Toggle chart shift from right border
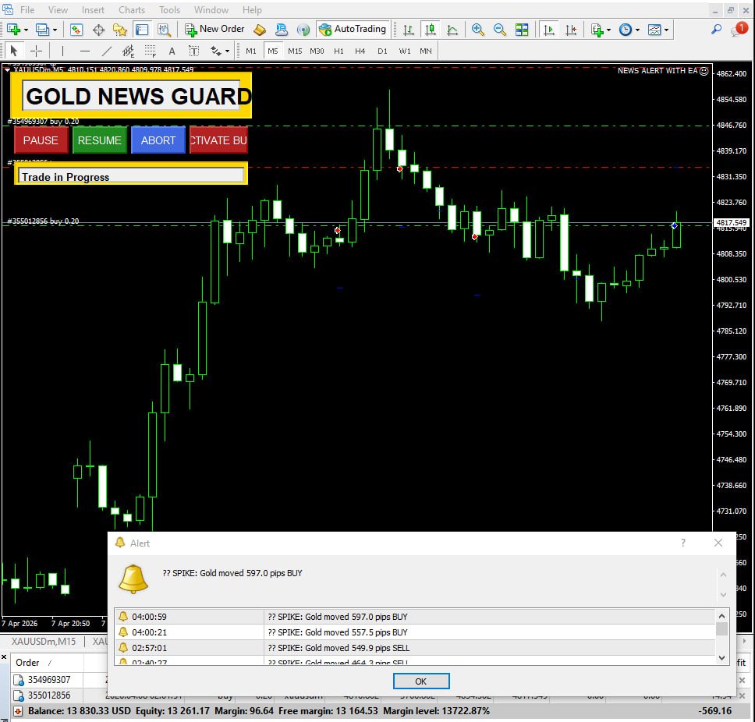Viewport: 755px width, 722px height. click(x=571, y=30)
